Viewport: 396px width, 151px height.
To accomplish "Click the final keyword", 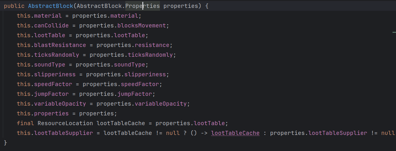I will tap(26, 123).
